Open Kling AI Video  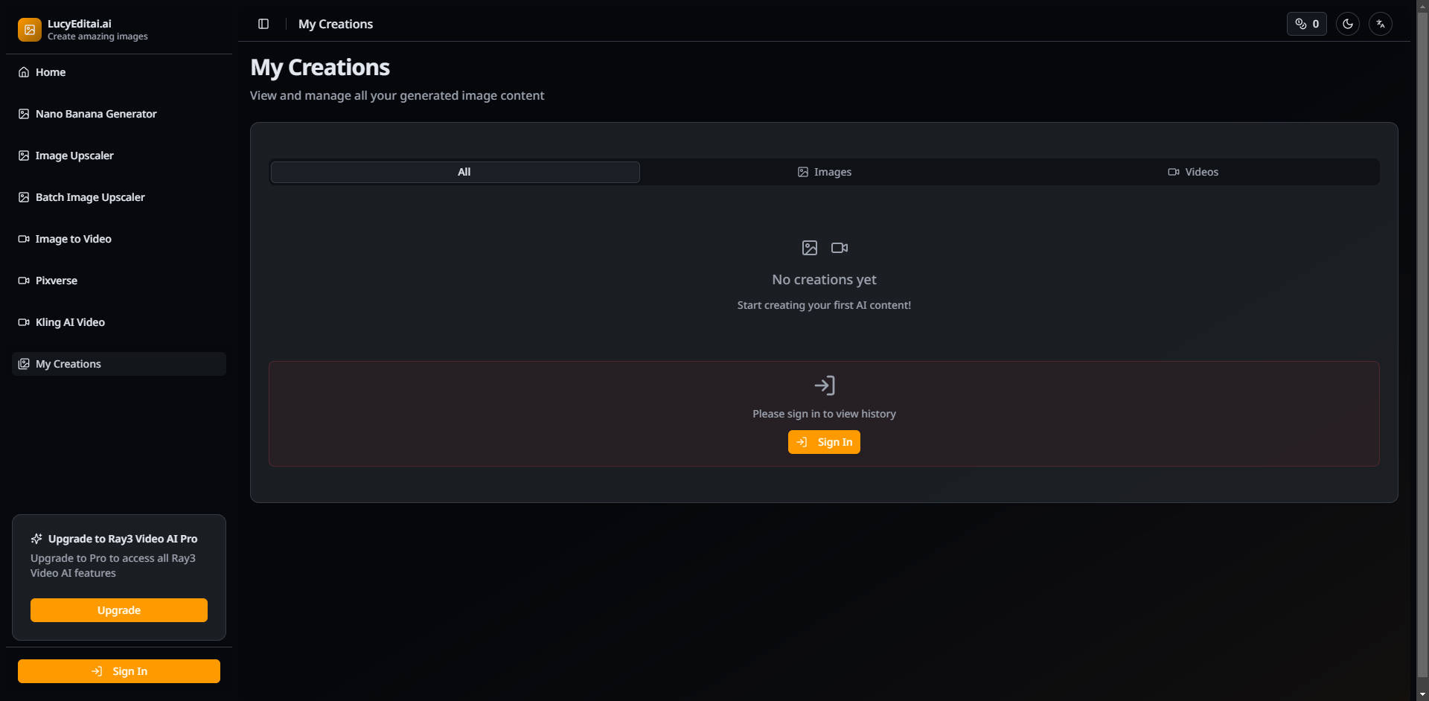click(x=70, y=322)
